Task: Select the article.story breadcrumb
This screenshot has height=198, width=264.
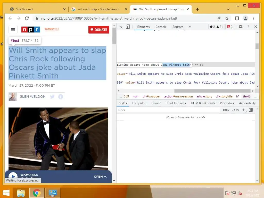Action: (204, 96)
